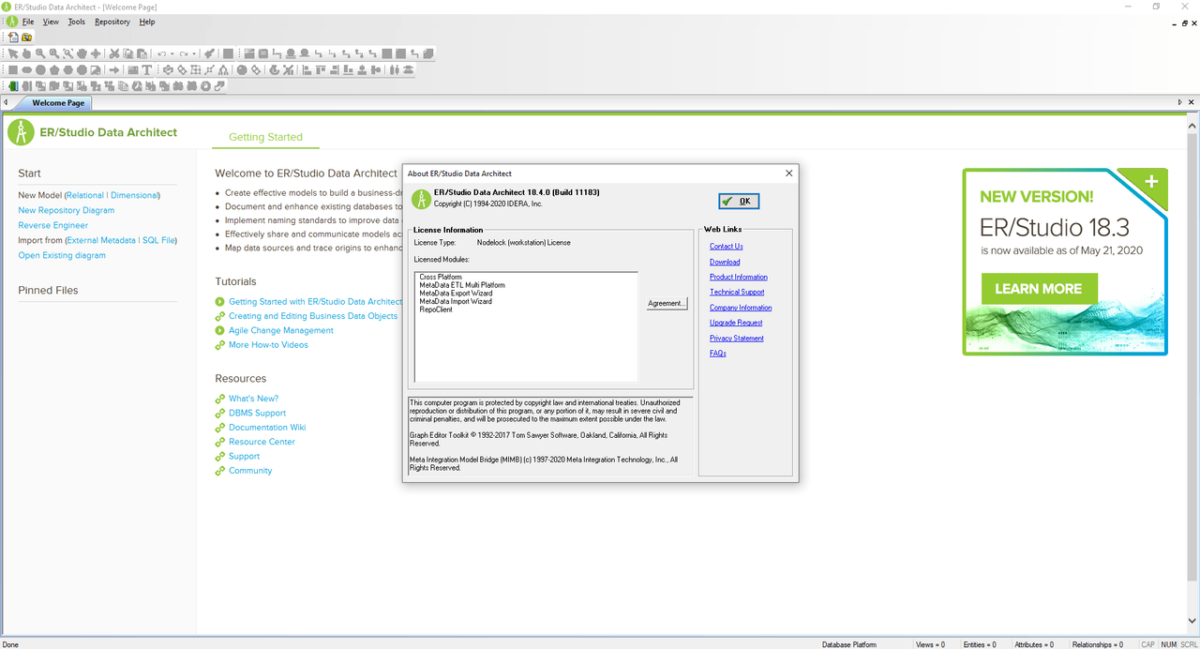Open the Contact Us web link
Image resolution: width=1200 pixels, height=649 pixels.
(x=727, y=247)
